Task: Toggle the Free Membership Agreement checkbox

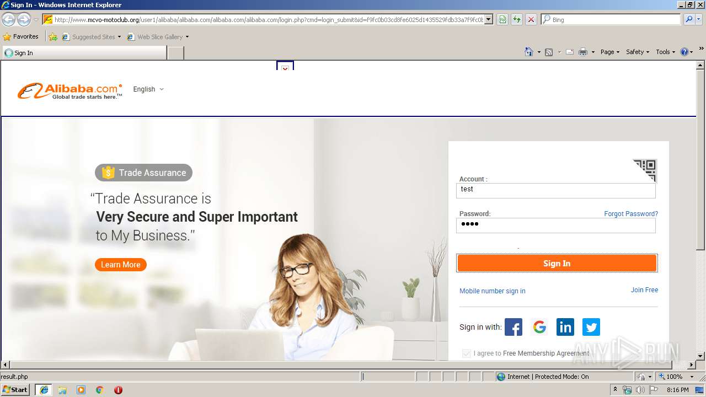Action: point(467,353)
